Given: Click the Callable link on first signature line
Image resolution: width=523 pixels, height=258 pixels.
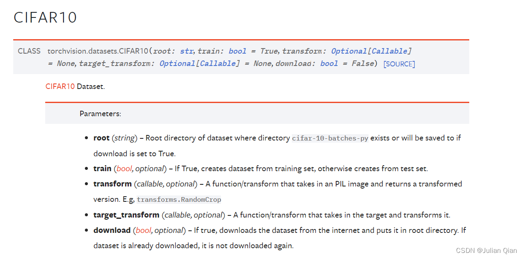Looking at the screenshot, I should pos(389,51).
